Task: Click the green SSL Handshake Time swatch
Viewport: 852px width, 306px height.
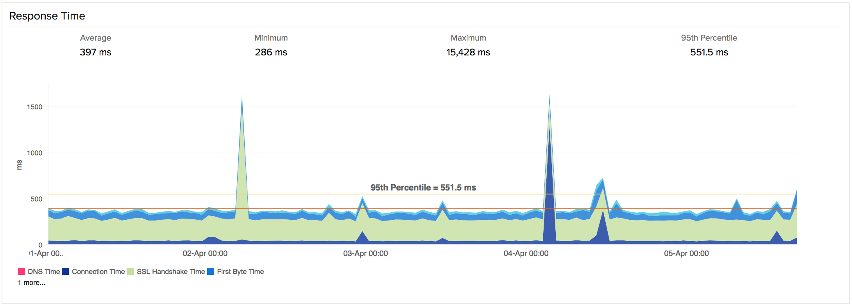Action: click(x=130, y=271)
